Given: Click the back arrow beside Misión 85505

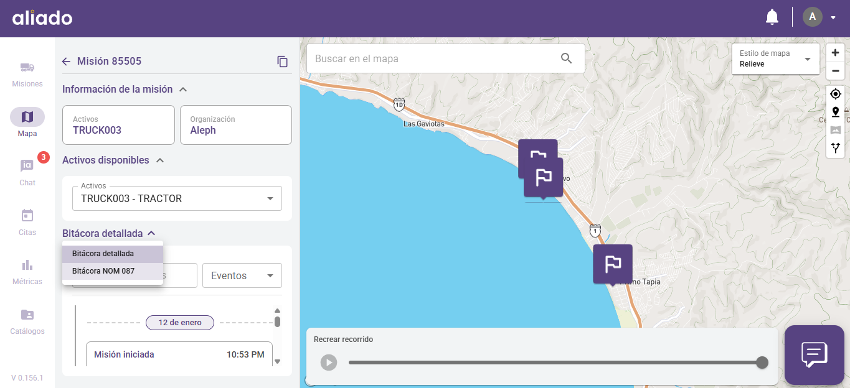Looking at the screenshot, I should pyautogui.click(x=67, y=62).
